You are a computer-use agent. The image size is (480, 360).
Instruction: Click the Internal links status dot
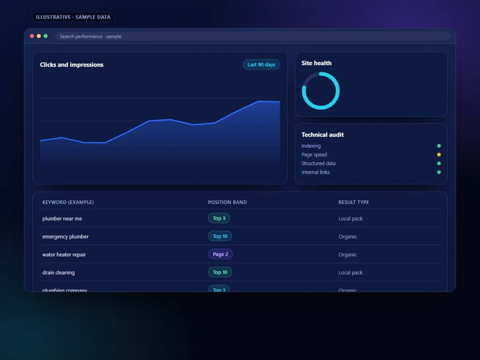click(439, 172)
